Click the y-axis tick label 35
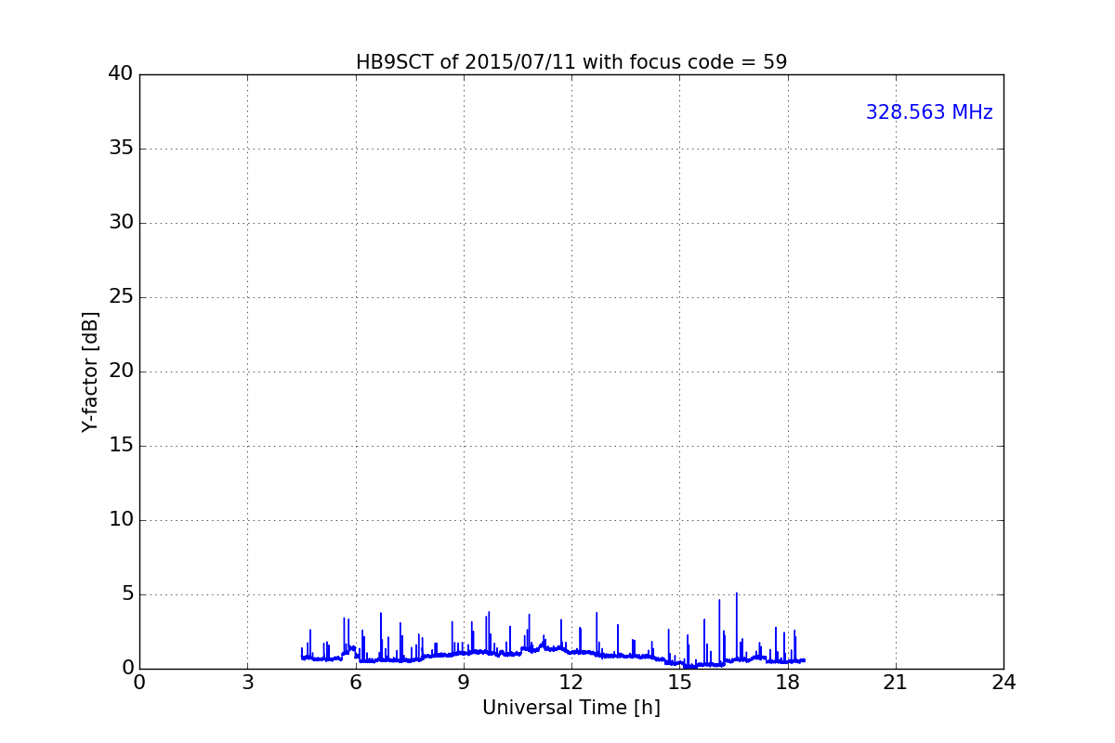This screenshot has height=743, width=1115. (x=121, y=149)
